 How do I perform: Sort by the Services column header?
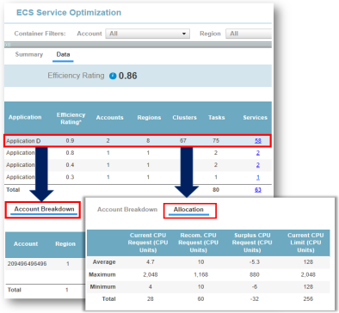point(255,118)
